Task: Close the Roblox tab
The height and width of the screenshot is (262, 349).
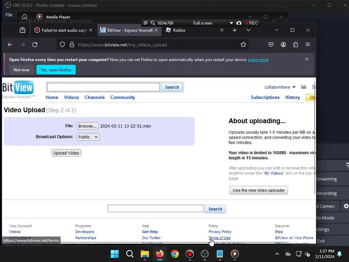Action: [x=222, y=30]
